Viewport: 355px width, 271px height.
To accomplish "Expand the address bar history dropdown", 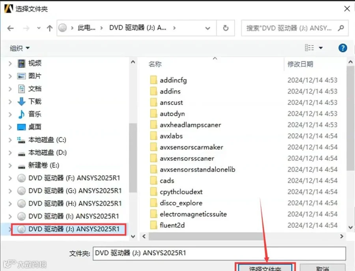I will coord(207,28).
